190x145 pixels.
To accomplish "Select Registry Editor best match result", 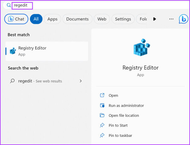I will tap(47, 51).
